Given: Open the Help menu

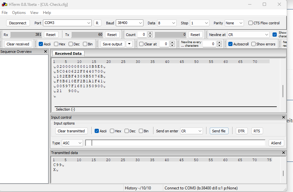Looking at the screenshot, I should (x=47, y=13).
